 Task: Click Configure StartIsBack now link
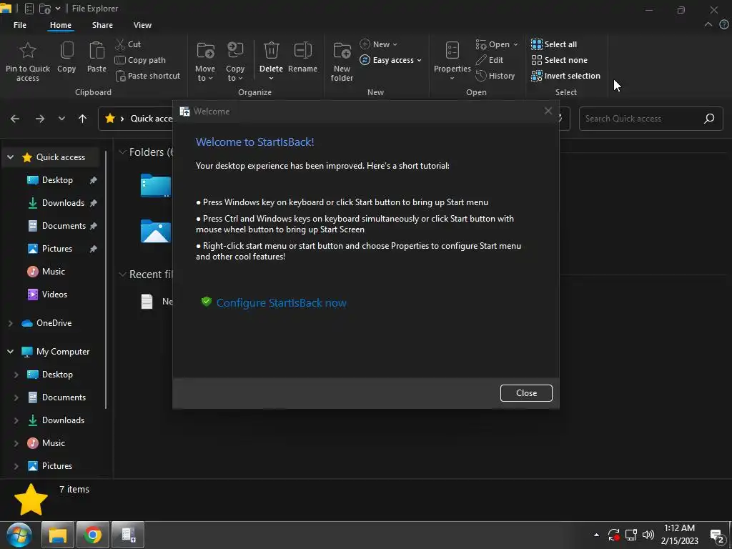click(281, 303)
